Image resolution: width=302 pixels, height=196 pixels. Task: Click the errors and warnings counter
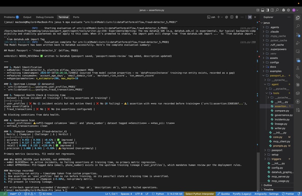30,194
